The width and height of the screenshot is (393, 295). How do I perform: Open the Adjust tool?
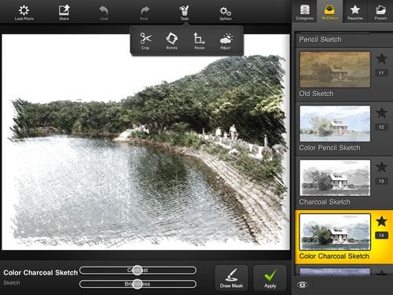point(226,41)
